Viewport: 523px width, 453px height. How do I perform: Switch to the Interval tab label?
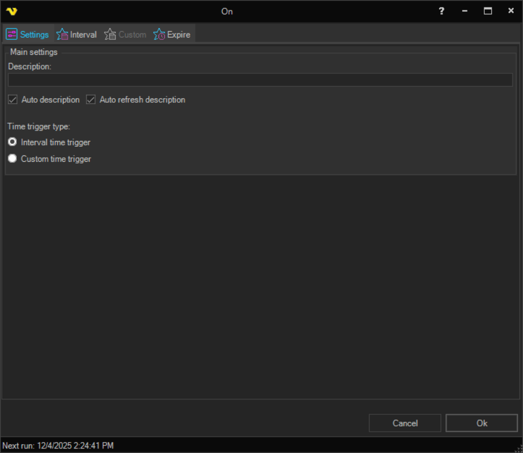click(x=83, y=35)
